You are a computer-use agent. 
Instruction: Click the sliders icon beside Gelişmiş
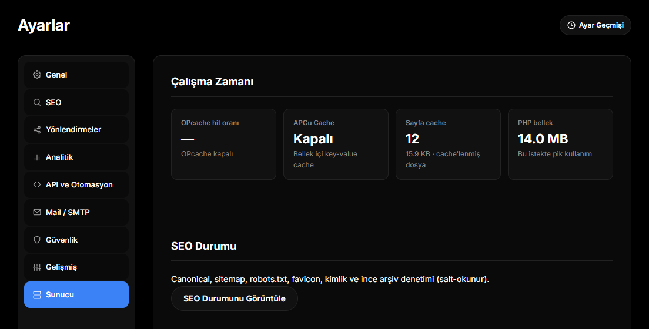pos(37,267)
